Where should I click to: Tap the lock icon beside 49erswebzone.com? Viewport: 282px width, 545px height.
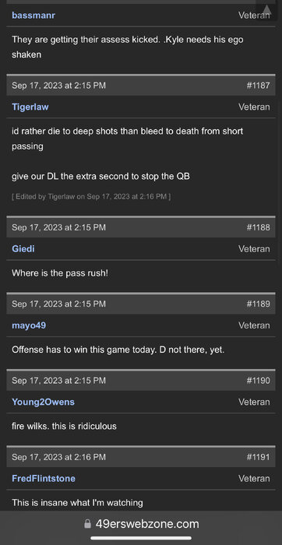tap(87, 524)
